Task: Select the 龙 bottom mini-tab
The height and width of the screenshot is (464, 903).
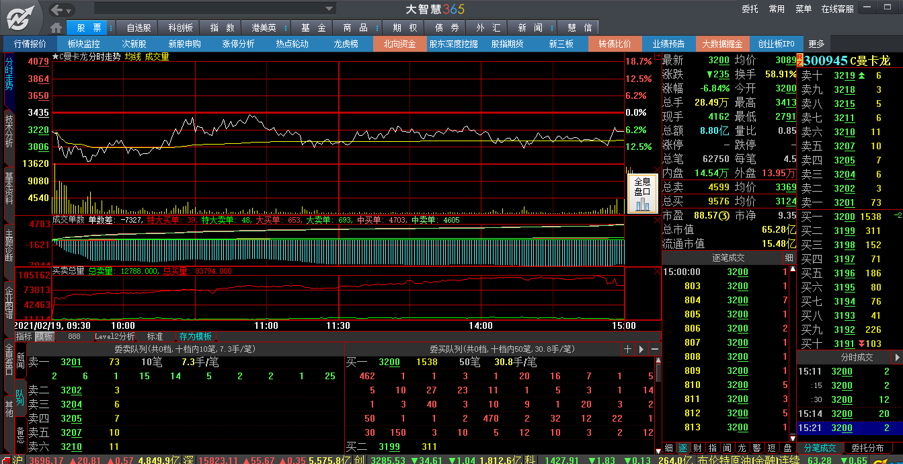Action: (741, 448)
